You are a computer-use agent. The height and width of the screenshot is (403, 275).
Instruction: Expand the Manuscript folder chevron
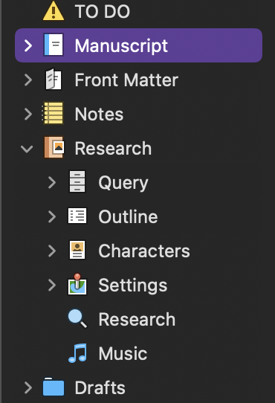coord(28,45)
